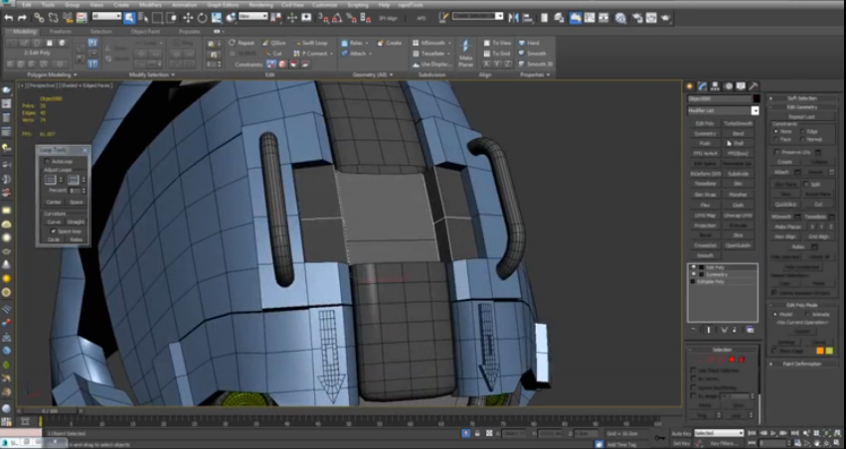The height and width of the screenshot is (449, 846).
Task: Open the reference coordinate system View dropdown
Action: click(x=254, y=17)
